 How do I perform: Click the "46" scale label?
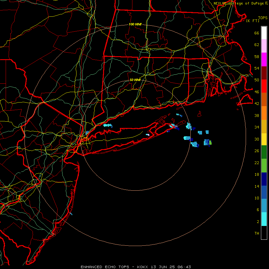click(257, 92)
